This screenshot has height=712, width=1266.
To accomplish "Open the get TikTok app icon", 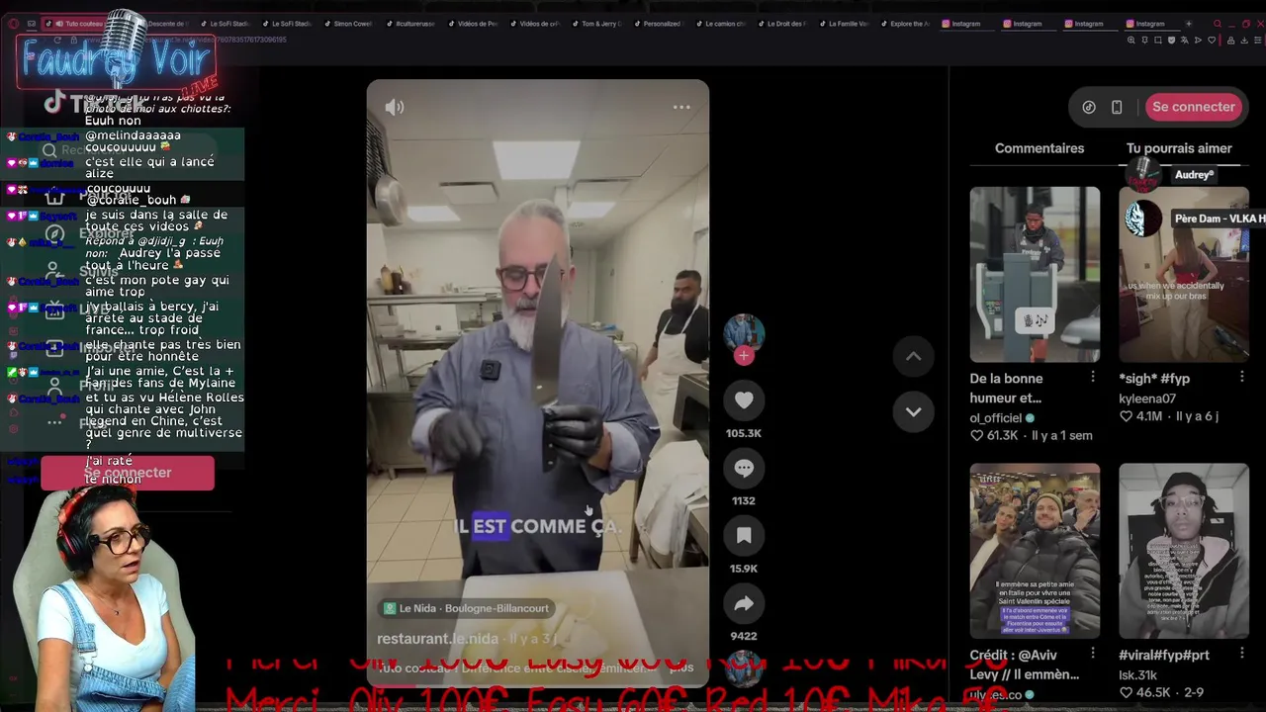I will coord(1089,107).
